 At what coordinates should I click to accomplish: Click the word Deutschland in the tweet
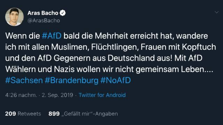tap(131, 58)
